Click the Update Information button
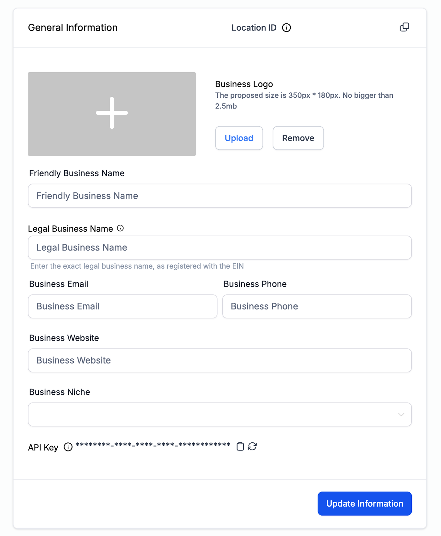Screen dimensions: 441x536 point(364,504)
